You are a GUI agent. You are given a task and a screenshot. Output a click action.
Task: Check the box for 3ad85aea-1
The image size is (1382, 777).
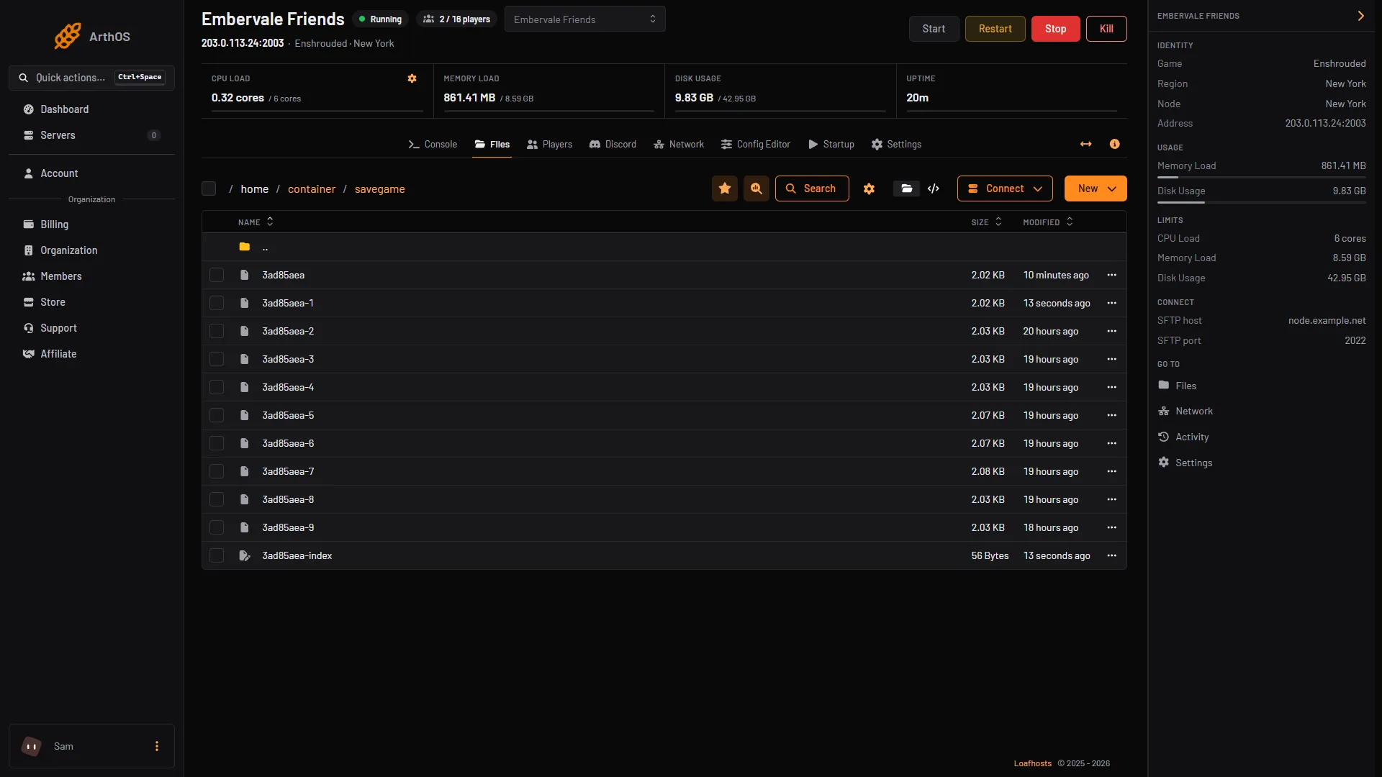217,303
